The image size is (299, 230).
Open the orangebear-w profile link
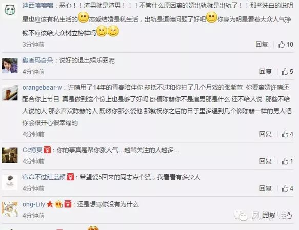pos(43,88)
